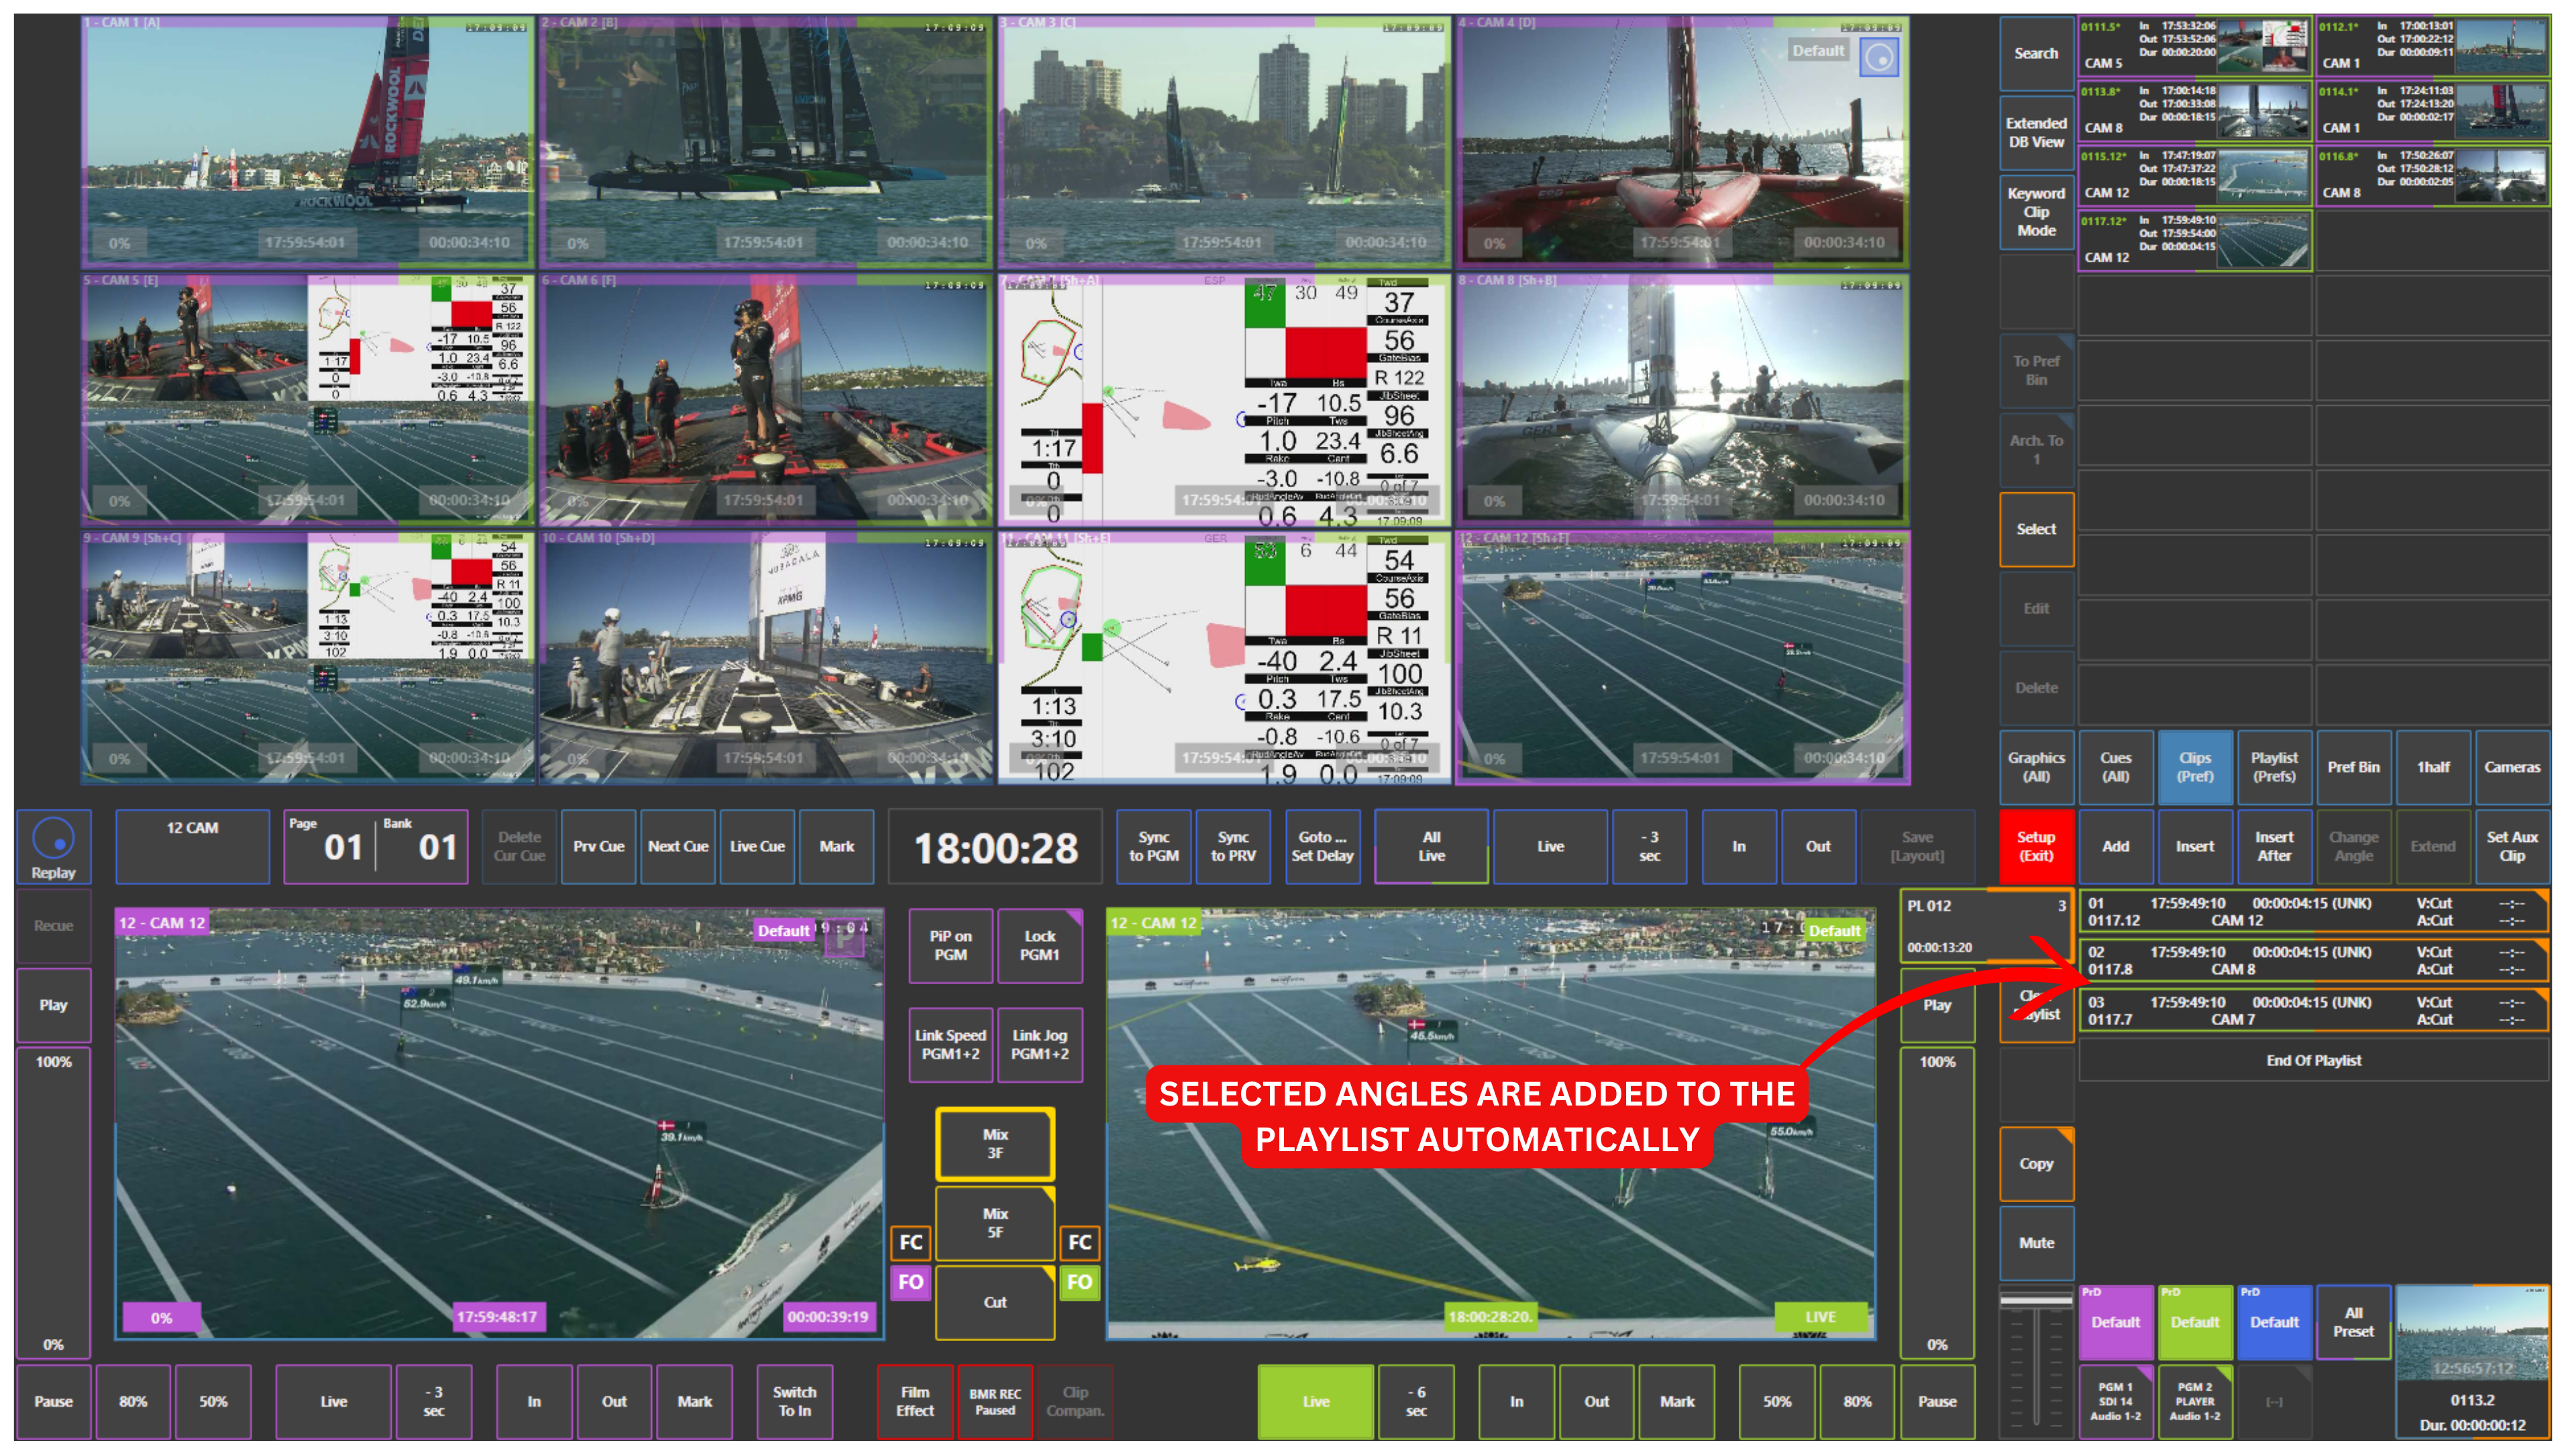Screen dimensions: 2576x1449
Task: Select the Mix 3F transition
Action: (x=995, y=1144)
